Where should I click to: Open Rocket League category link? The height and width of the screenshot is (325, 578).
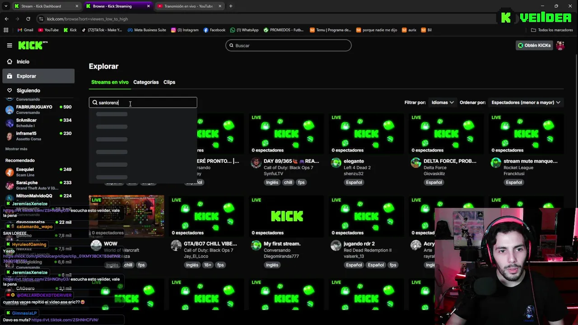(519, 168)
